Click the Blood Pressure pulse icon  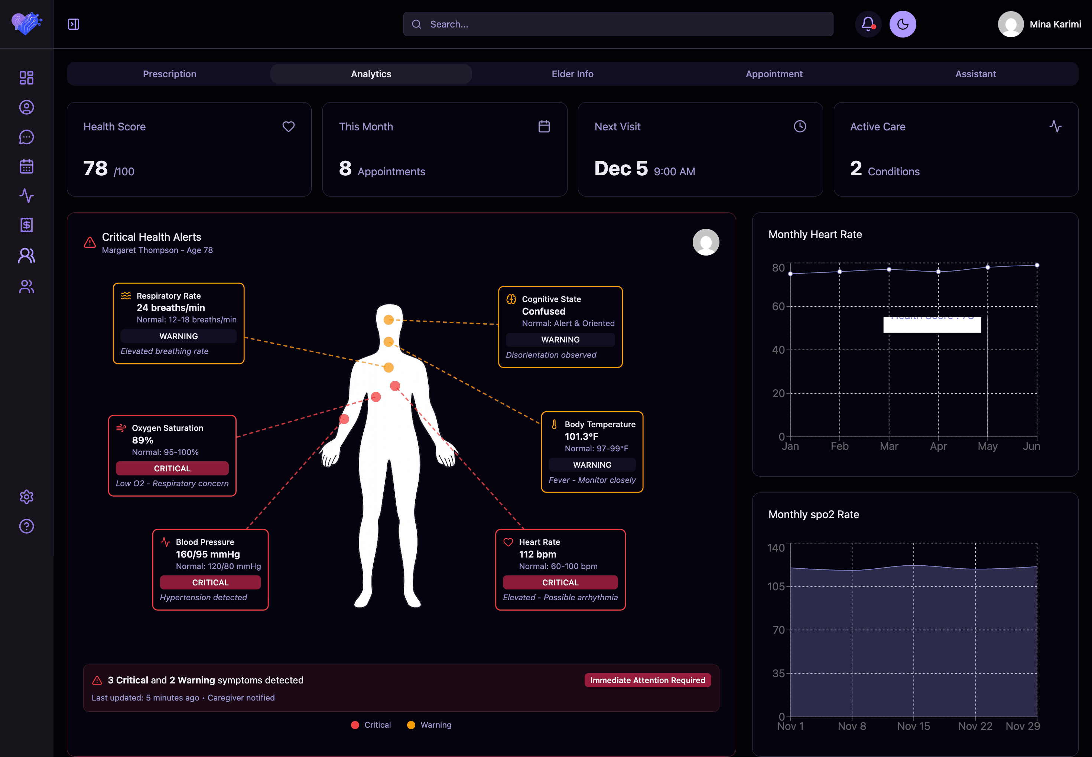pos(165,542)
